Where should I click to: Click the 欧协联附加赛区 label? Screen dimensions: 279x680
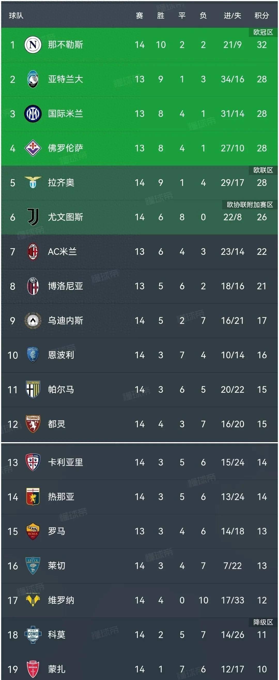(250, 205)
